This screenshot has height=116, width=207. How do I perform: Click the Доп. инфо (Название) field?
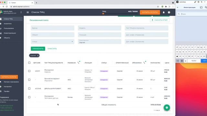point(147,35)
